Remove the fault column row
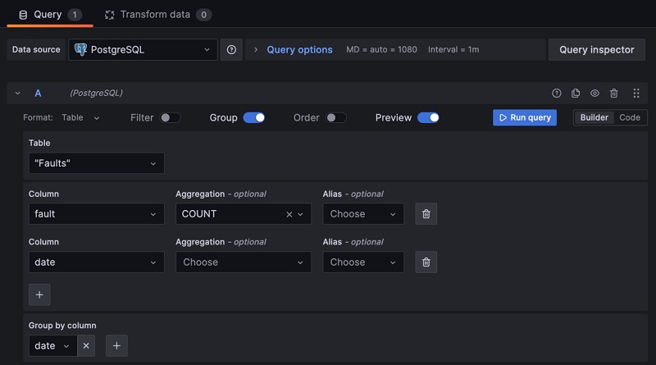656x365 pixels. [x=426, y=214]
